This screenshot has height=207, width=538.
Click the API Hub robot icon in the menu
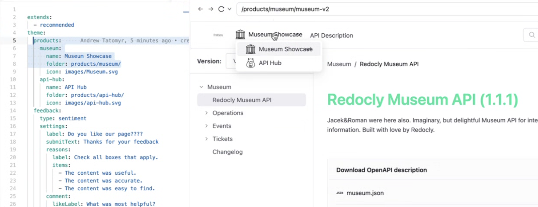coord(250,63)
